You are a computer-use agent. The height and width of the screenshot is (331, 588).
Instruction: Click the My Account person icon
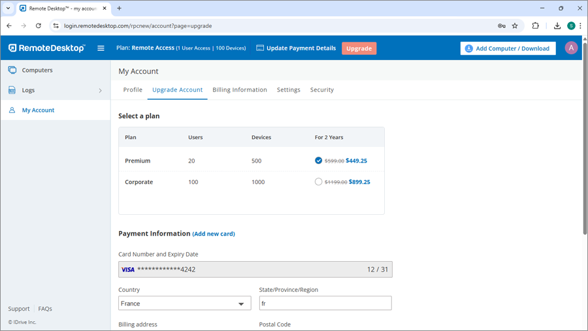(x=12, y=110)
